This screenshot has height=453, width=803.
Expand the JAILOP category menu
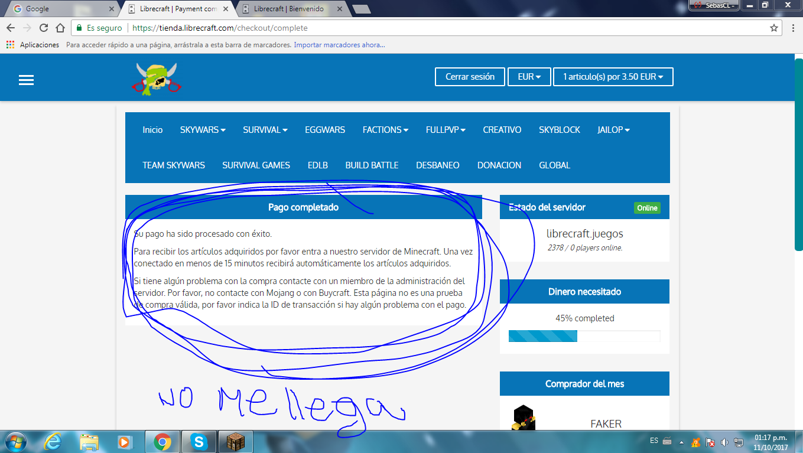[x=613, y=130]
